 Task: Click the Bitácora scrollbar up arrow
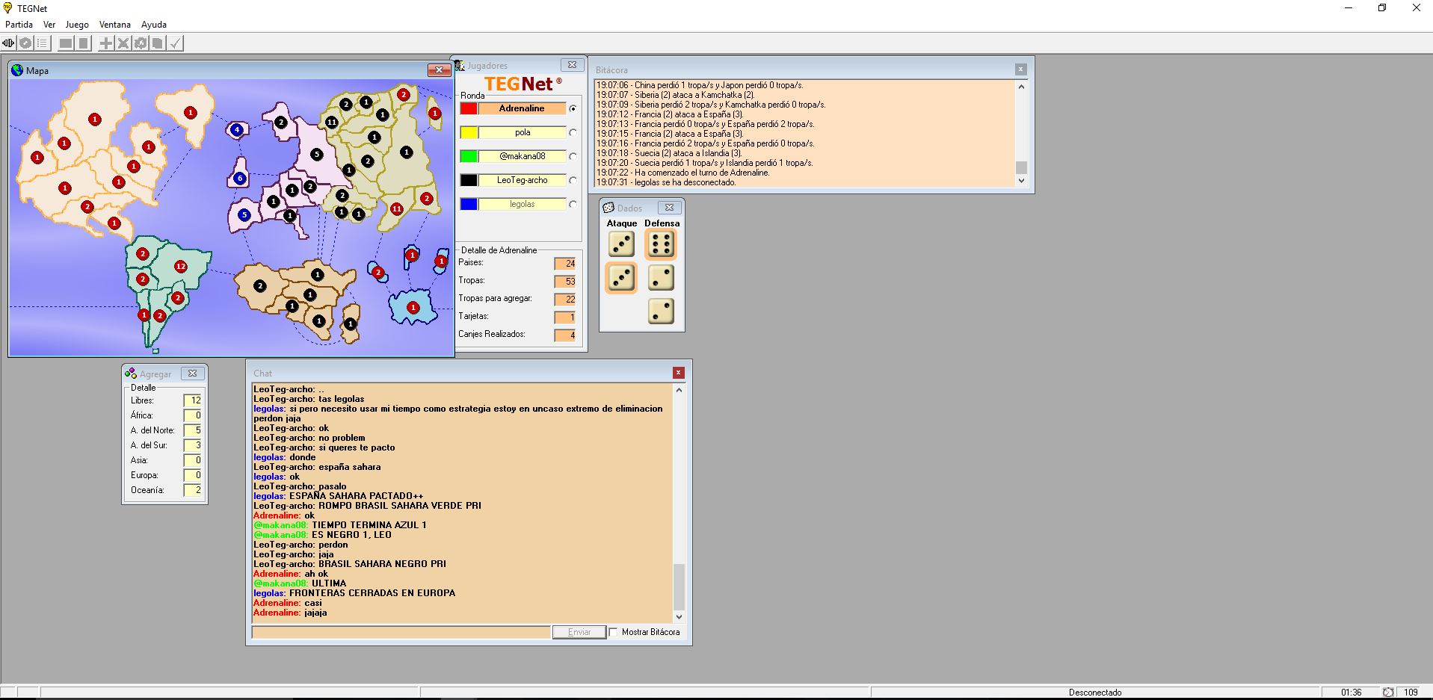click(1021, 87)
